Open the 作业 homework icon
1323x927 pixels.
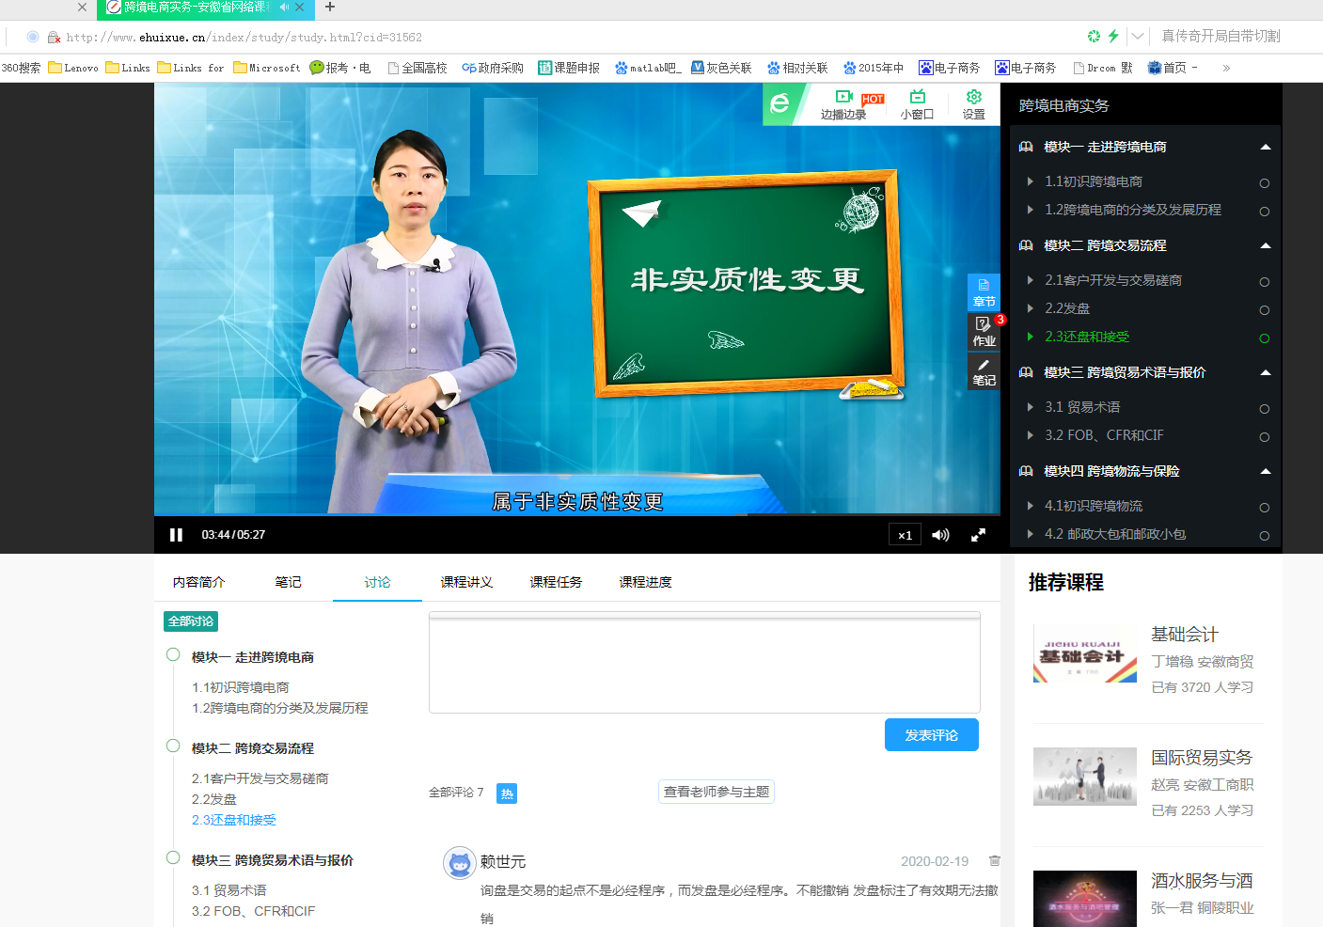click(984, 331)
